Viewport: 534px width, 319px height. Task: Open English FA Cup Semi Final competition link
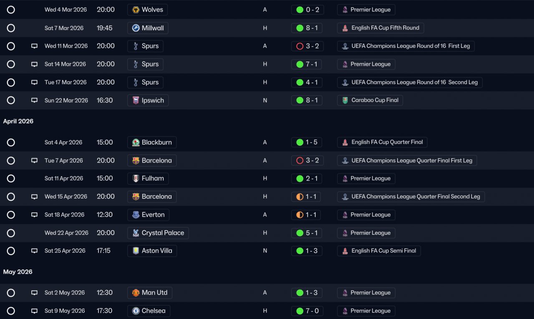pos(379,251)
